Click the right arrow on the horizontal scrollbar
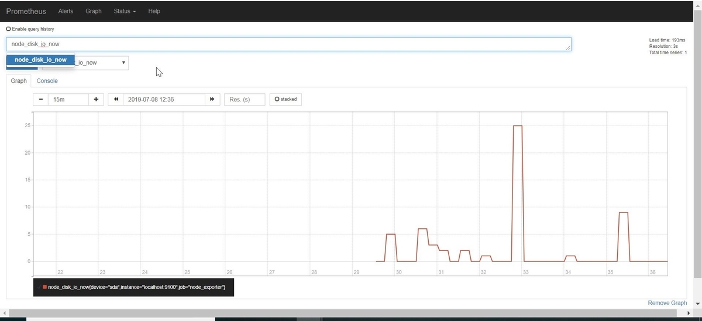 [689, 314]
